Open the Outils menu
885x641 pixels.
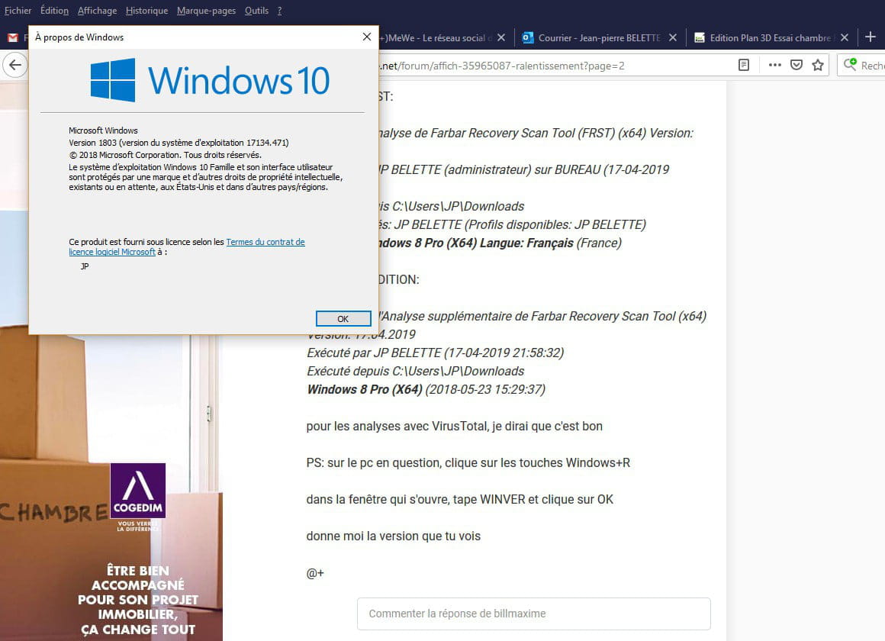[x=257, y=10]
